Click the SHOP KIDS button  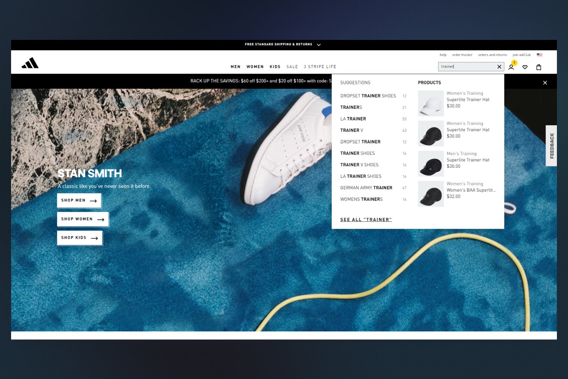[80, 238]
